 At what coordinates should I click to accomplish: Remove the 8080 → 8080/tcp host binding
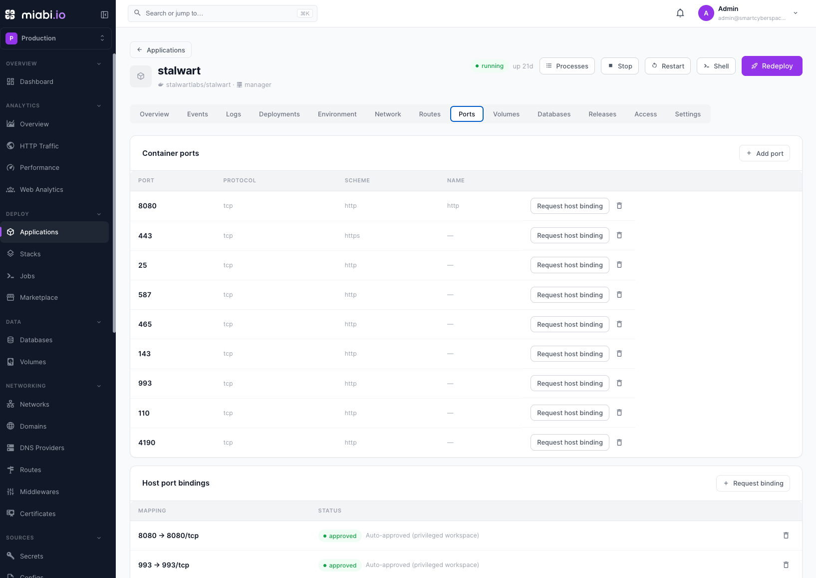coord(786,536)
